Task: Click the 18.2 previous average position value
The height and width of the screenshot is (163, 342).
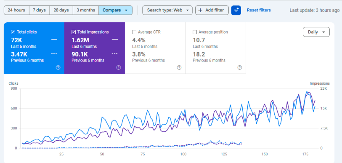Action: tap(199, 54)
